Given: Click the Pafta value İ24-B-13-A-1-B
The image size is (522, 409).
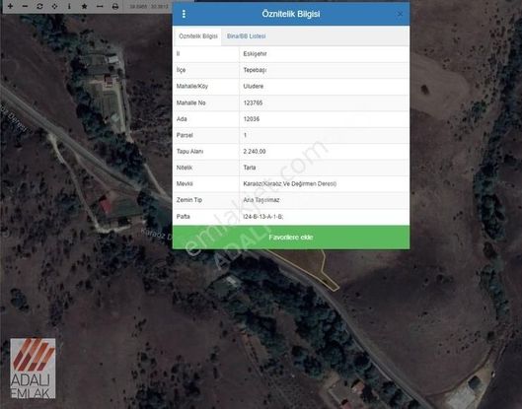Looking at the screenshot, I should point(263,217).
